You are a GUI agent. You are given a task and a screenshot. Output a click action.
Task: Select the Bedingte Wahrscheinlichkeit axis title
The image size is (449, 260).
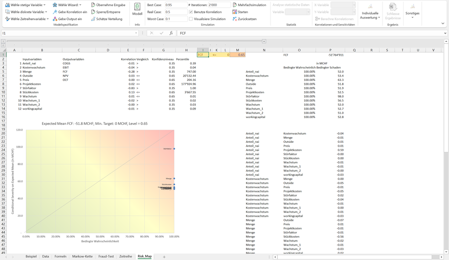[100, 241]
